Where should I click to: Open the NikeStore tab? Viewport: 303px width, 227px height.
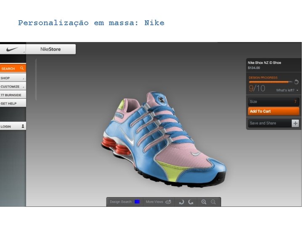pyautogui.click(x=51, y=49)
